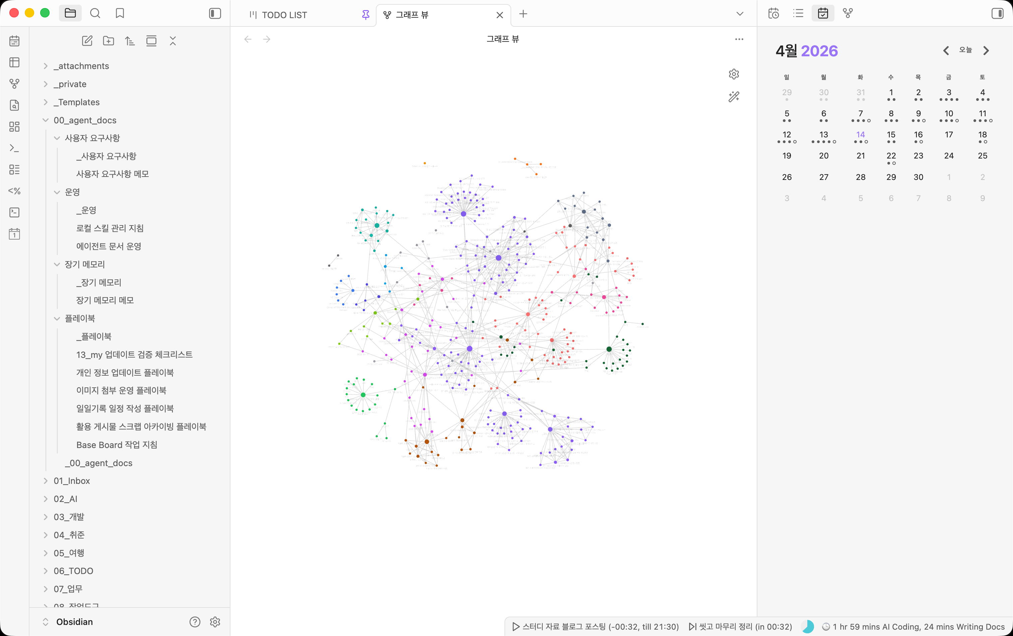
Task: Select April 22 in the calendar
Action: coord(891,155)
